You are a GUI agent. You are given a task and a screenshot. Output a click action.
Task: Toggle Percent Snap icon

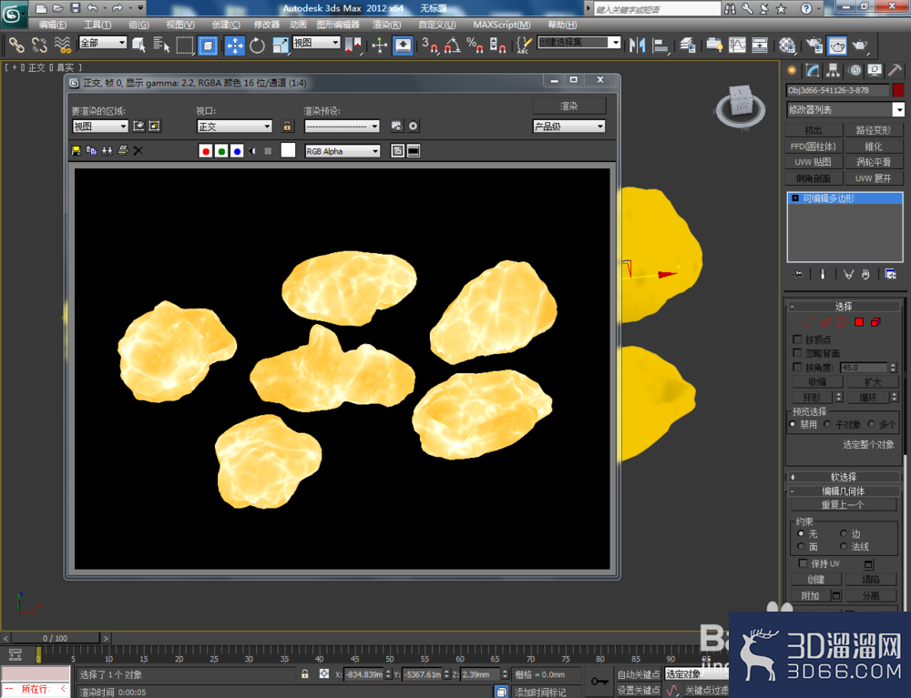click(475, 46)
